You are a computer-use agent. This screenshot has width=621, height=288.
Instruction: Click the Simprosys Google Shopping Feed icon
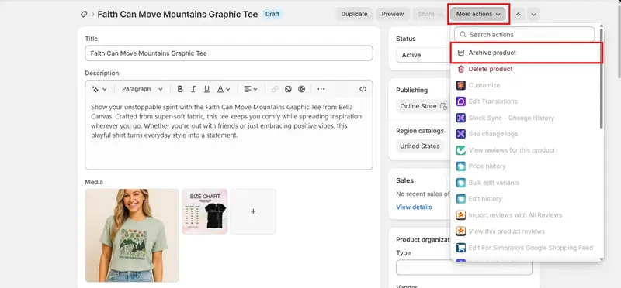(460, 248)
